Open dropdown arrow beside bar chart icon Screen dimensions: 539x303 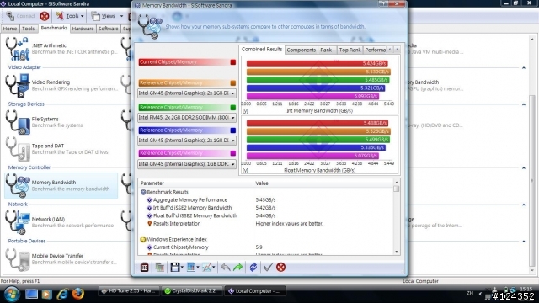tap(198, 268)
